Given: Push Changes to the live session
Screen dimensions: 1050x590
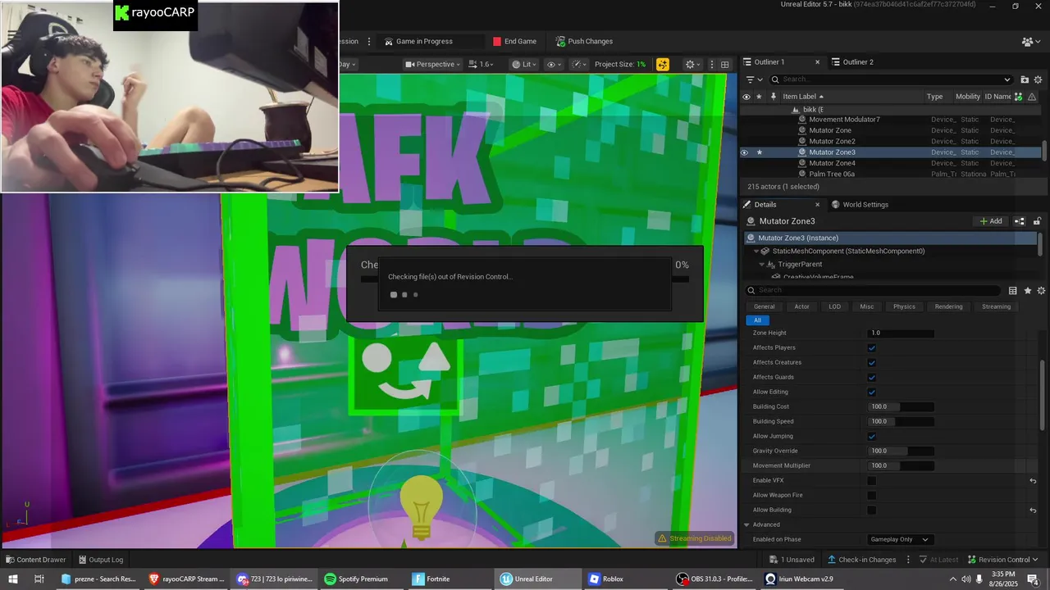Looking at the screenshot, I should (583, 41).
